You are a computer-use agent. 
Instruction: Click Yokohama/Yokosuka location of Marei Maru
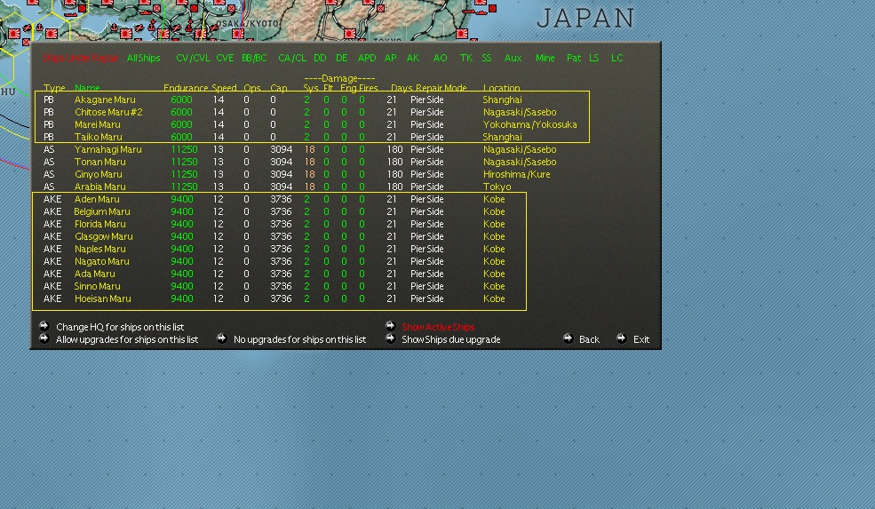click(x=529, y=124)
